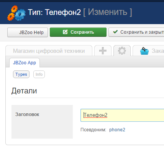
Task: Click the edit icon on the Сохранить button
Action: click(65, 32)
